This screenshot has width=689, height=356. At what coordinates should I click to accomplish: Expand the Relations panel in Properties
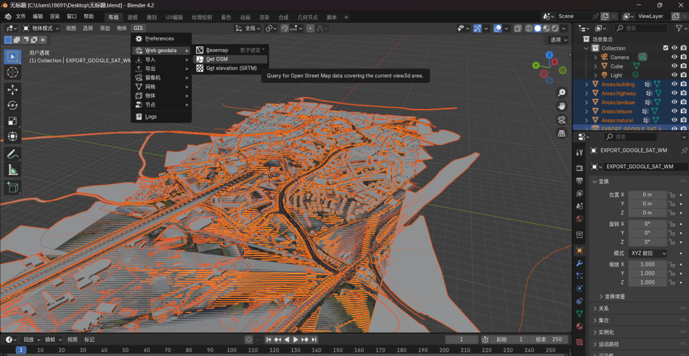coord(604,308)
